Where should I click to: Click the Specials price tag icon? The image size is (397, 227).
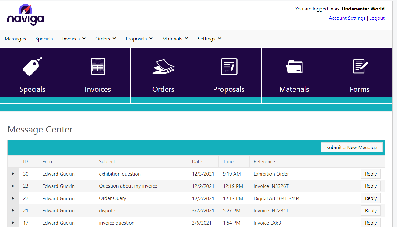[32, 67]
